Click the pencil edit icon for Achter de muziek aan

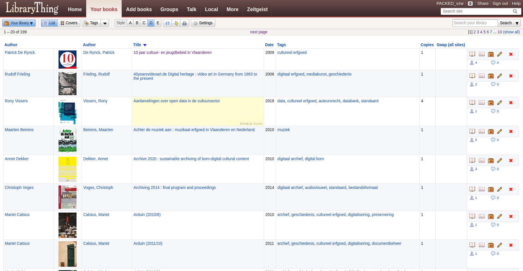[500, 131]
